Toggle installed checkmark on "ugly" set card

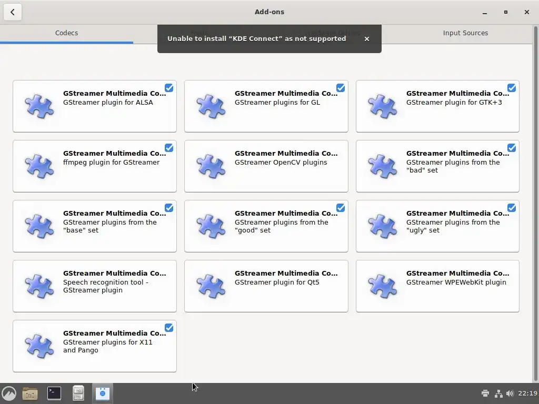tap(512, 208)
